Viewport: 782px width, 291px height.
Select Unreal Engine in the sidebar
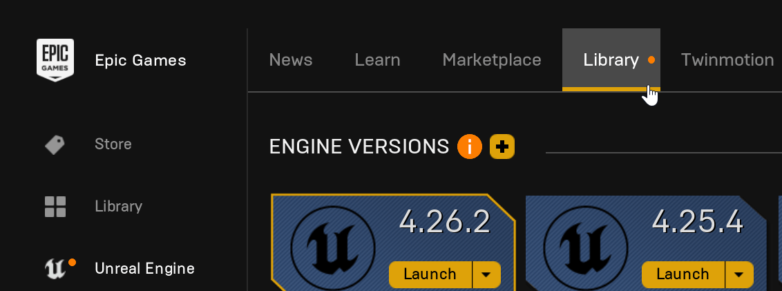tap(144, 269)
